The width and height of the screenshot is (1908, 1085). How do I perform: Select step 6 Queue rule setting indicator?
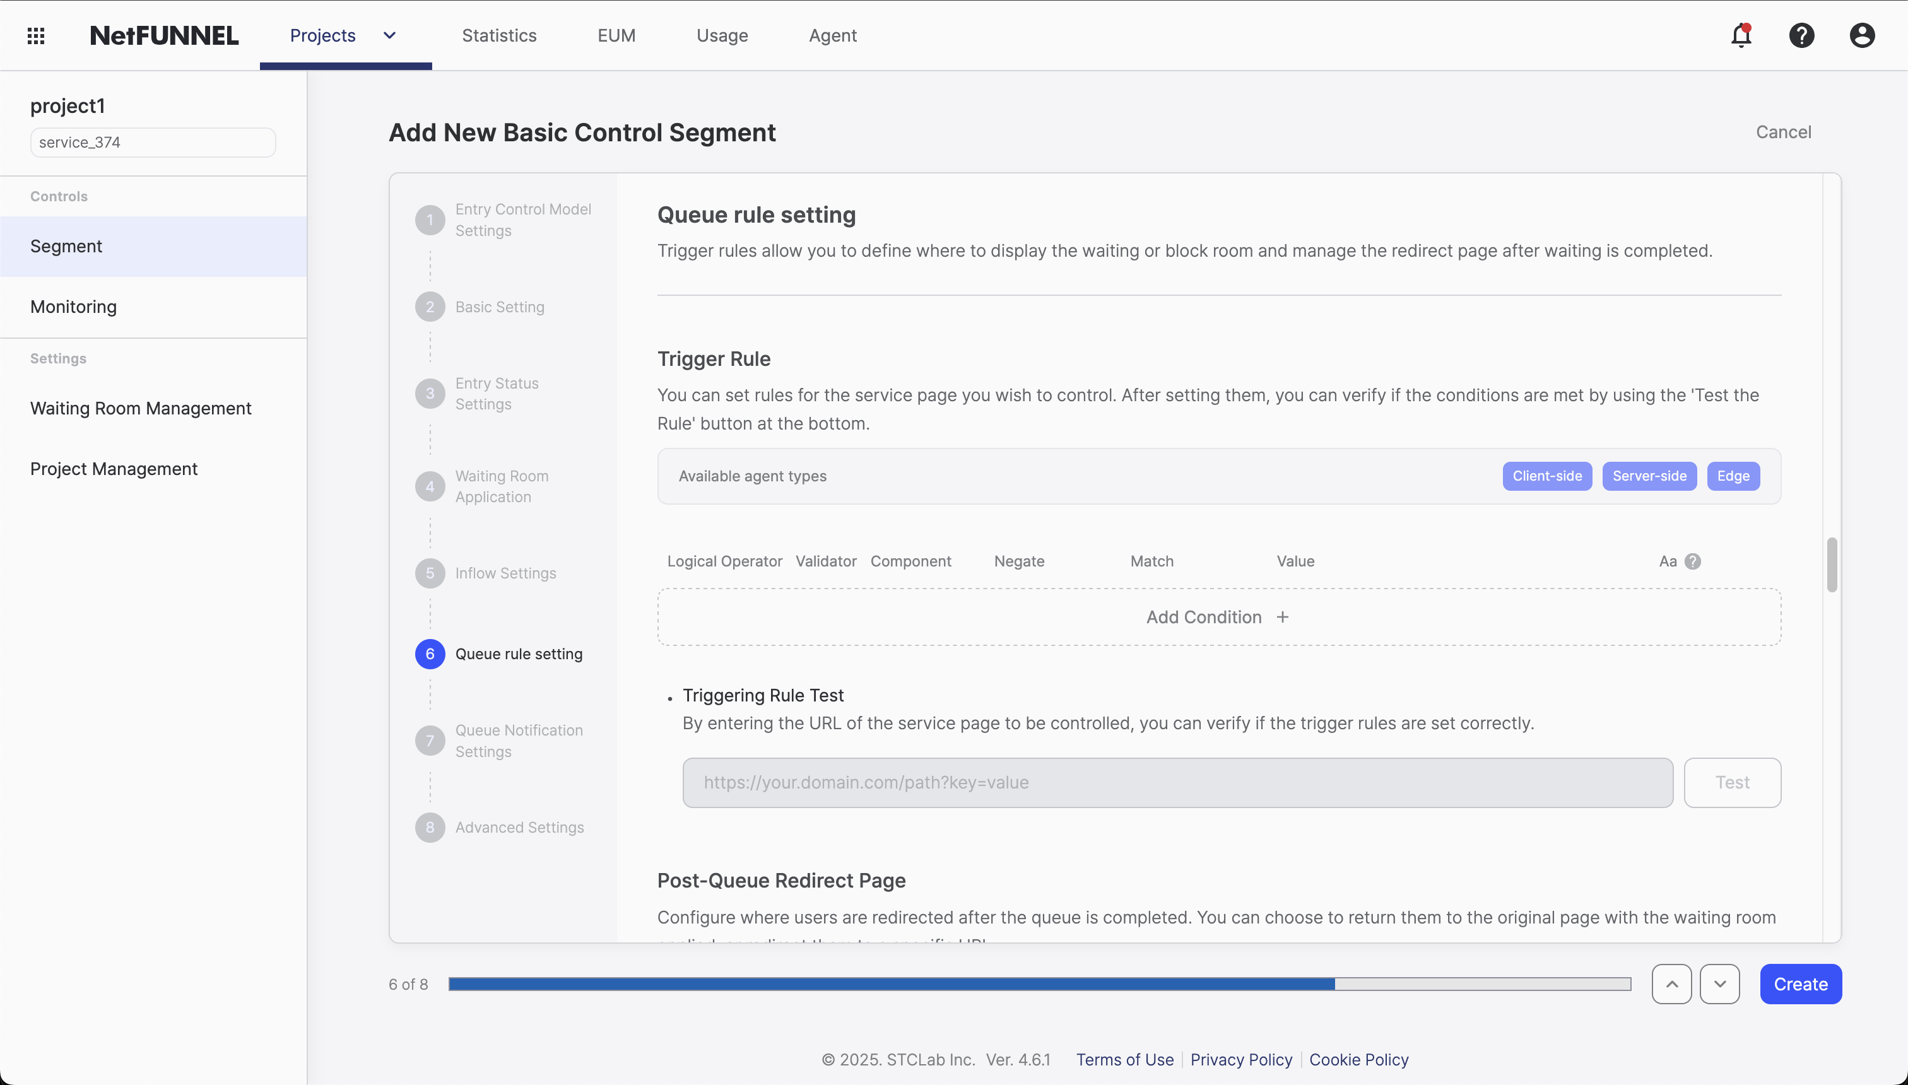click(430, 653)
